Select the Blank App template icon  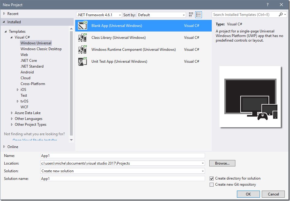(83, 26)
